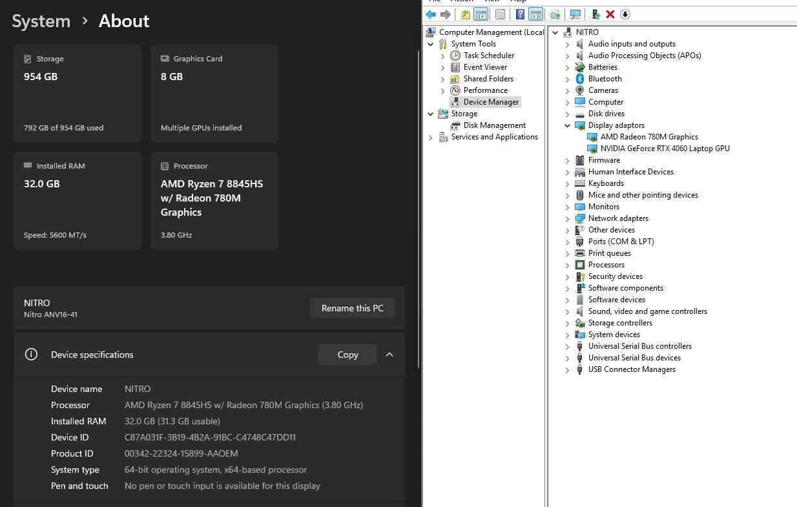
Task: Click the Batteries category icon
Action: pyautogui.click(x=580, y=67)
